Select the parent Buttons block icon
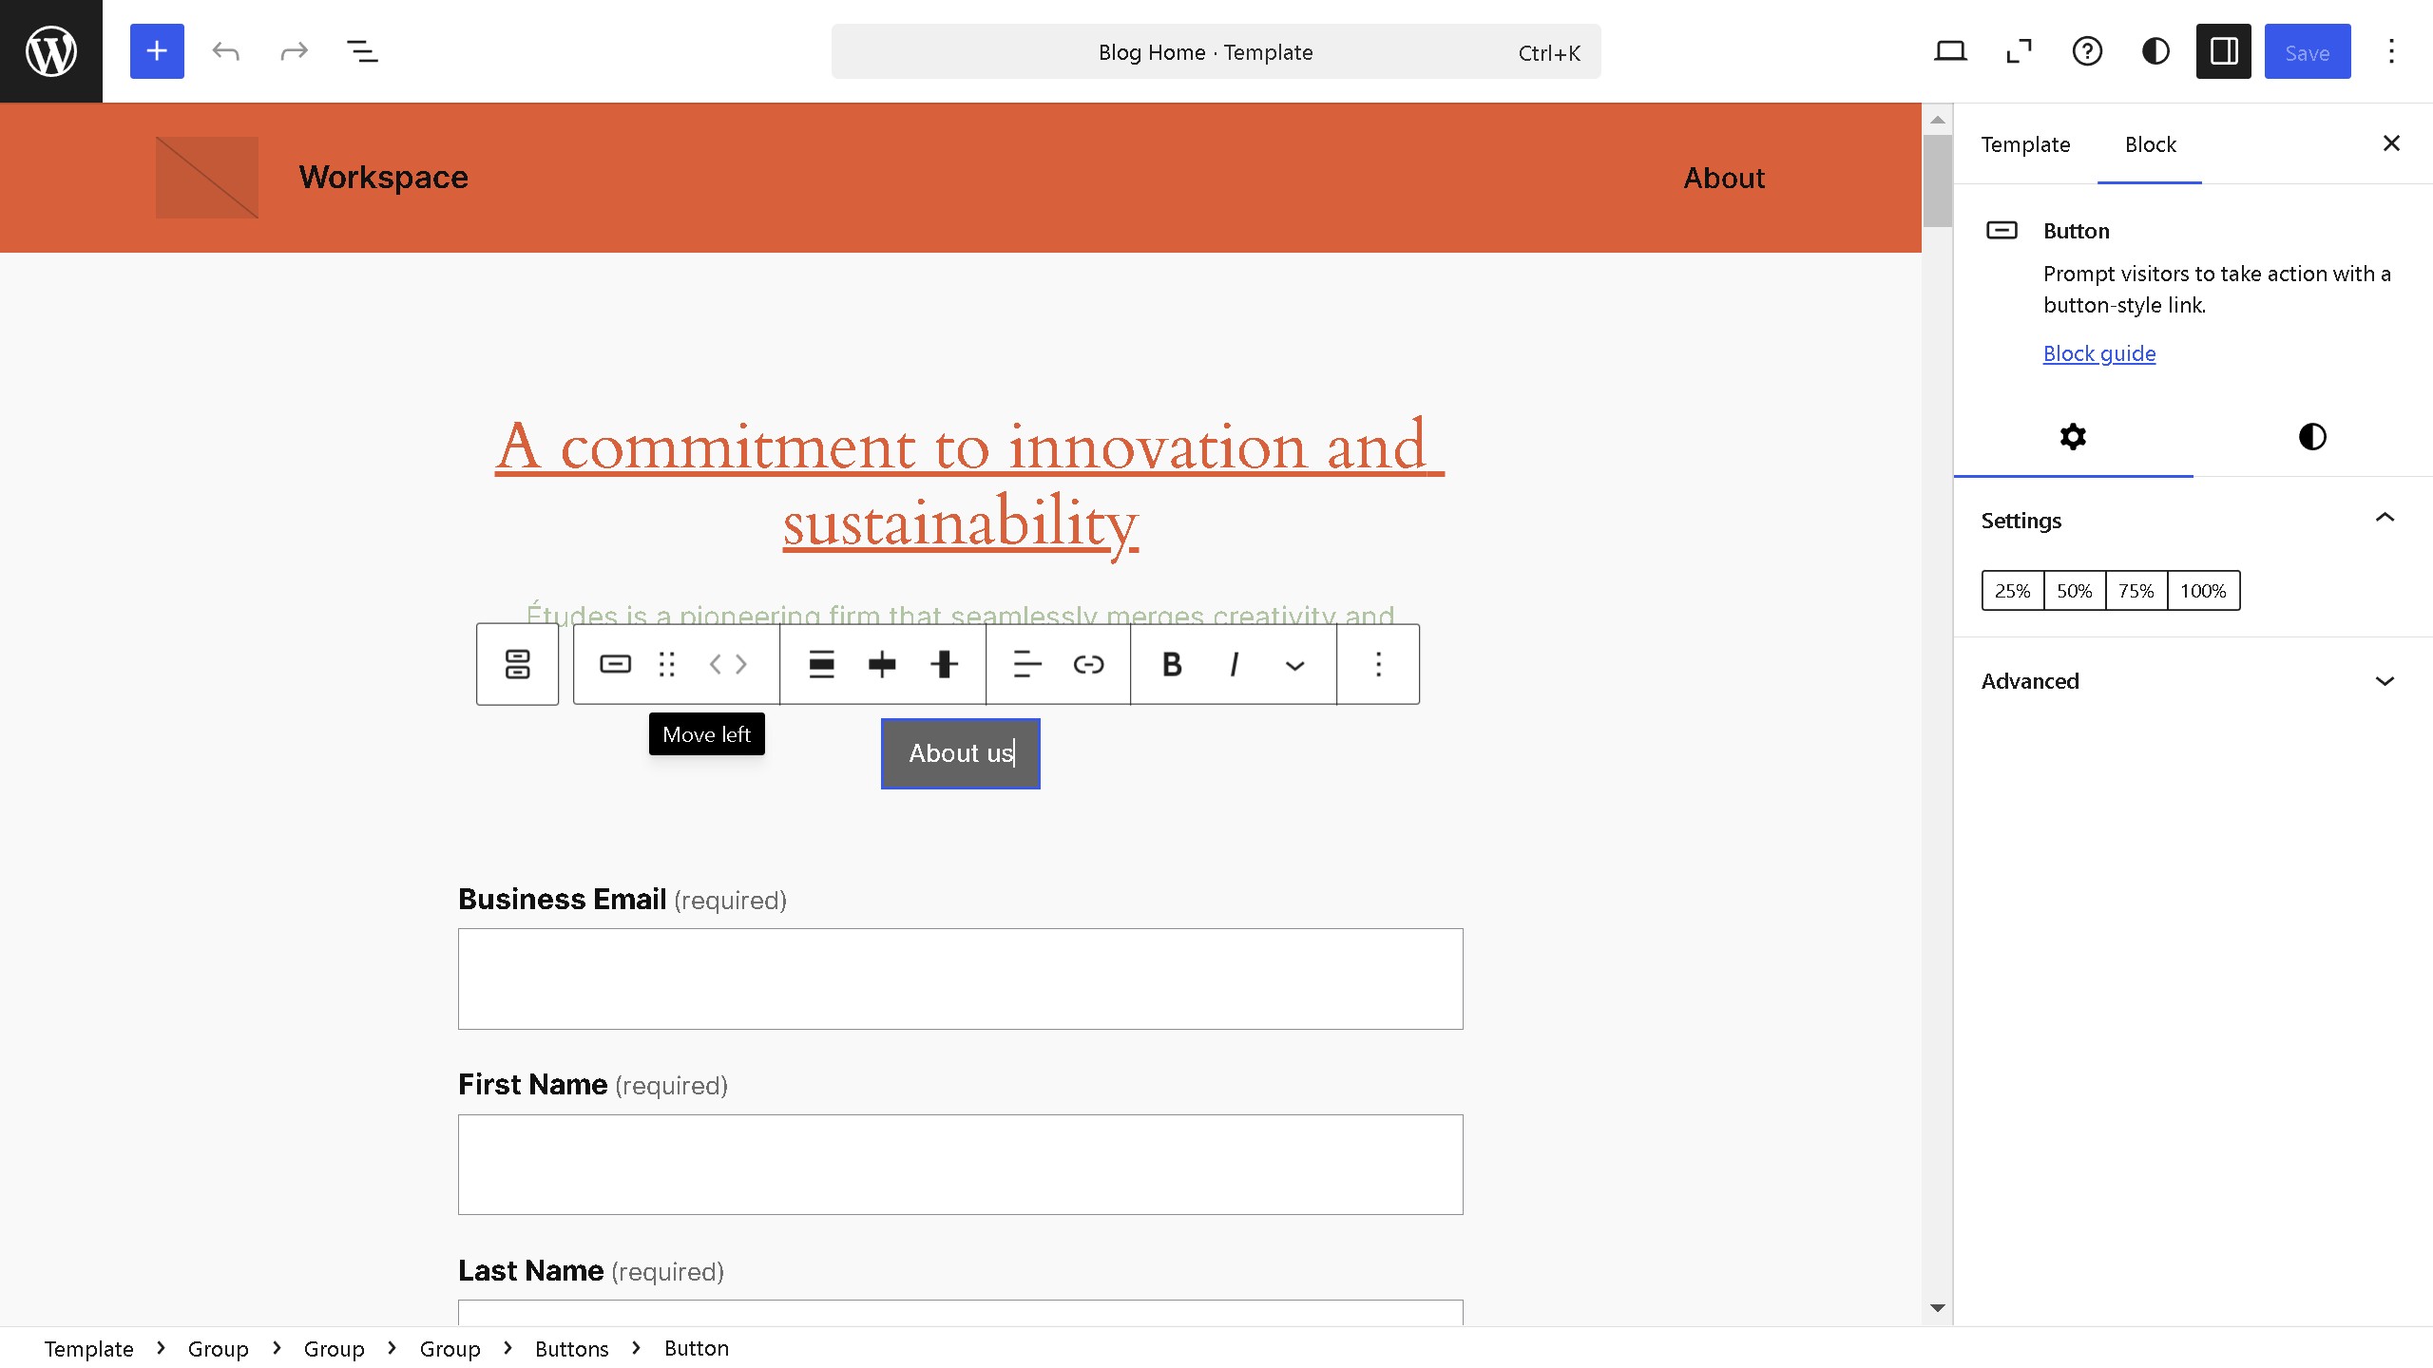 (x=517, y=664)
